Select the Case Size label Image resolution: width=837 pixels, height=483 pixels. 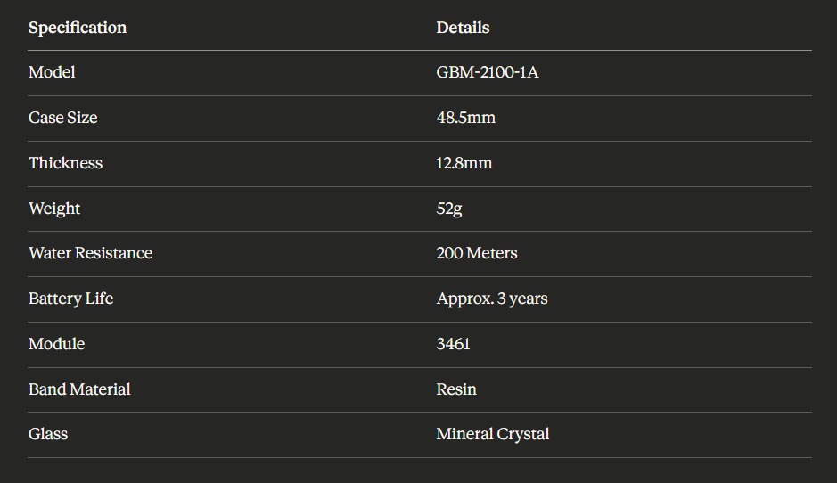coord(62,118)
